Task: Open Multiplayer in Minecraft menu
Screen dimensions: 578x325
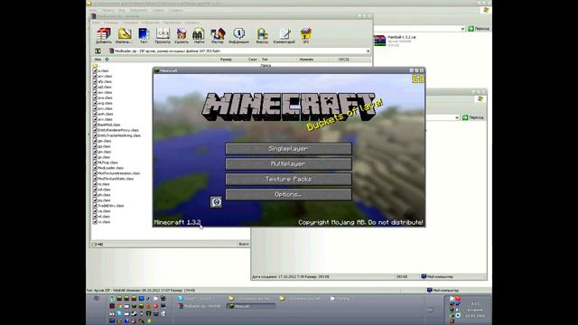Action: (x=288, y=163)
